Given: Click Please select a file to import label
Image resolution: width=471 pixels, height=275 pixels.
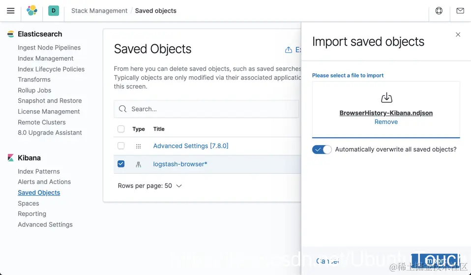Looking at the screenshot, I should (348, 75).
